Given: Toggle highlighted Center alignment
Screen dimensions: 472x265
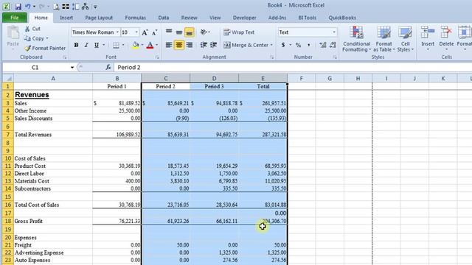Looking at the screenshot, I should coord(178,45).
